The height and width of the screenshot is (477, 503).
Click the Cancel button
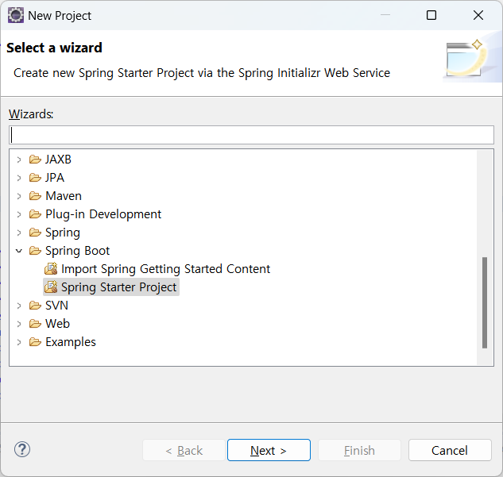[450, 450]
